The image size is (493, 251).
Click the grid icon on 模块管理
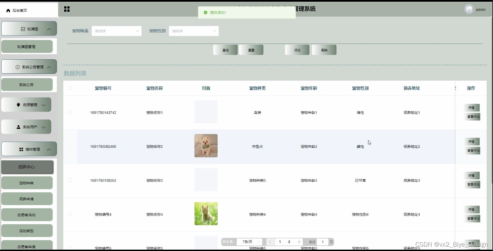[x=21, y=149]
